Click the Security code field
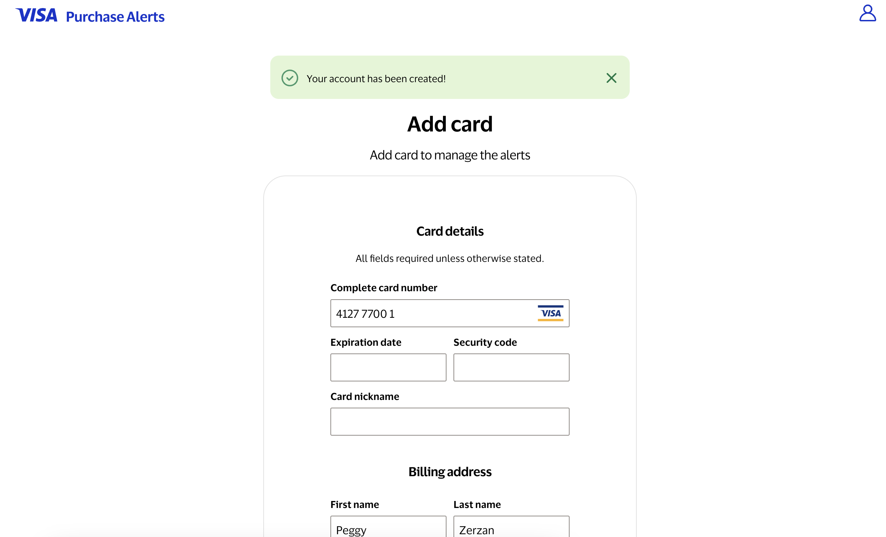The image size is (886, 537). pyautogui.click(x=511, y=367)
